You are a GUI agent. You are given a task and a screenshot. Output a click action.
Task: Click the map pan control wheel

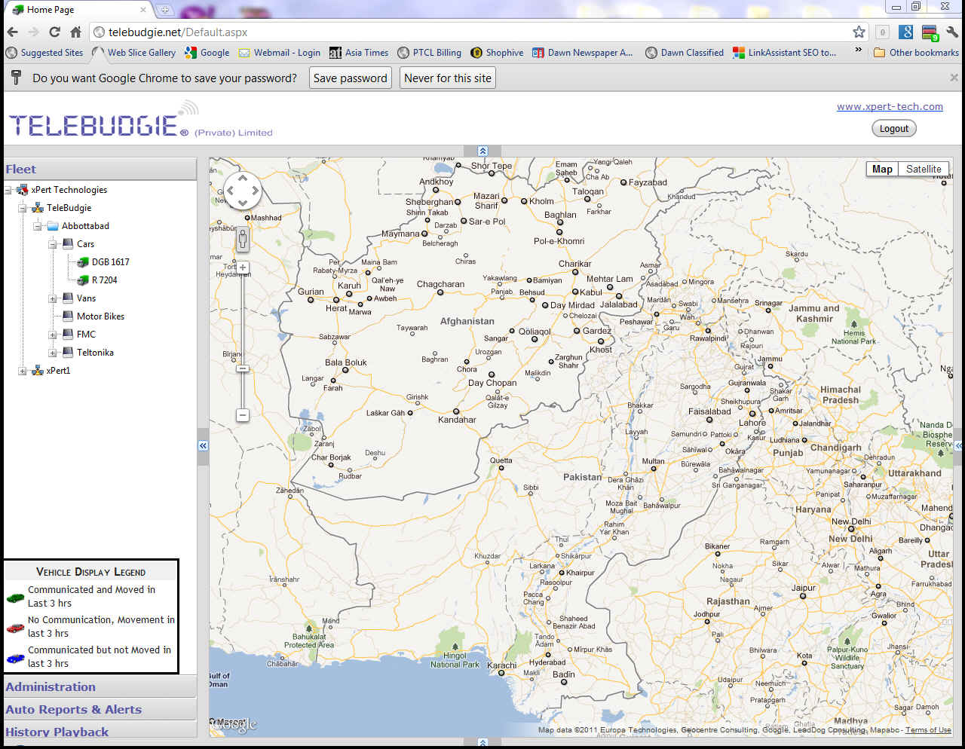(x=243, y=191)
